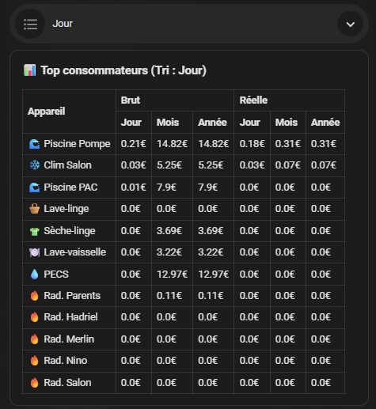The width and height of the screenshot is (376, 409).
Task: Click the Rad. Parents flame icon
Action: [35, 296]
